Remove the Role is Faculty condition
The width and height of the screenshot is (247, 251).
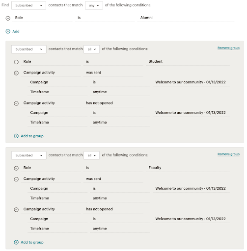(x=16, y=168)
